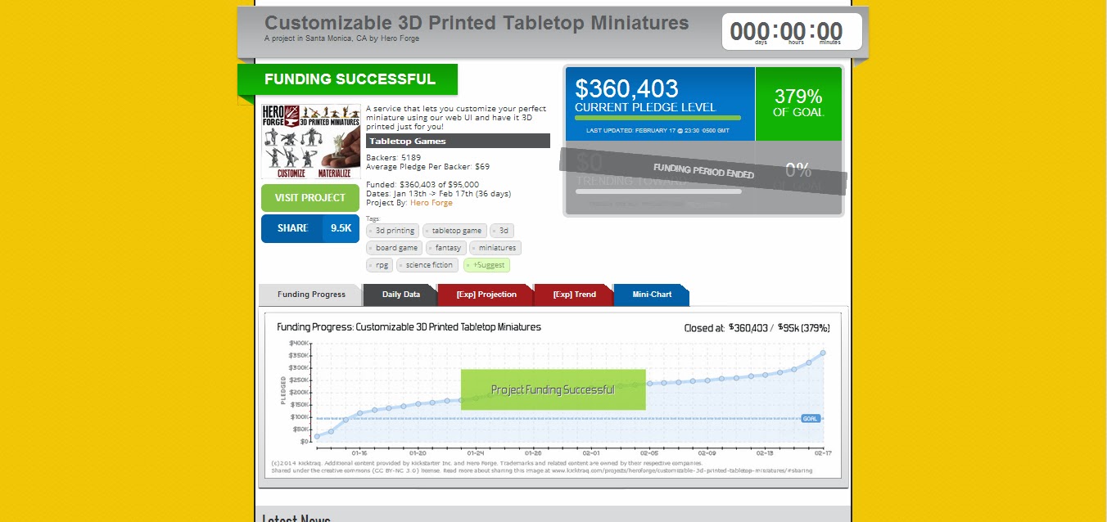The width and height of the screenshot is (1107, 522).
Task: Click the blue GOAL marker on chart
Action: pos(810,418)
